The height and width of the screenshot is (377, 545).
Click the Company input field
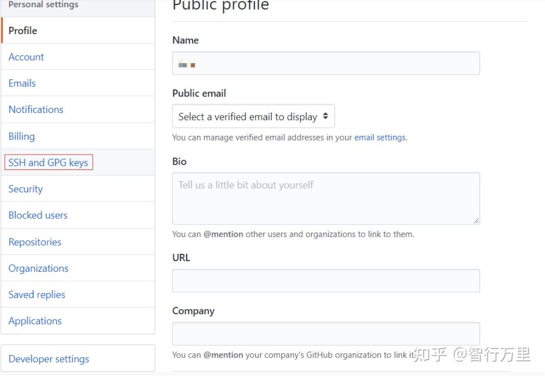click(x=326, y=334)
